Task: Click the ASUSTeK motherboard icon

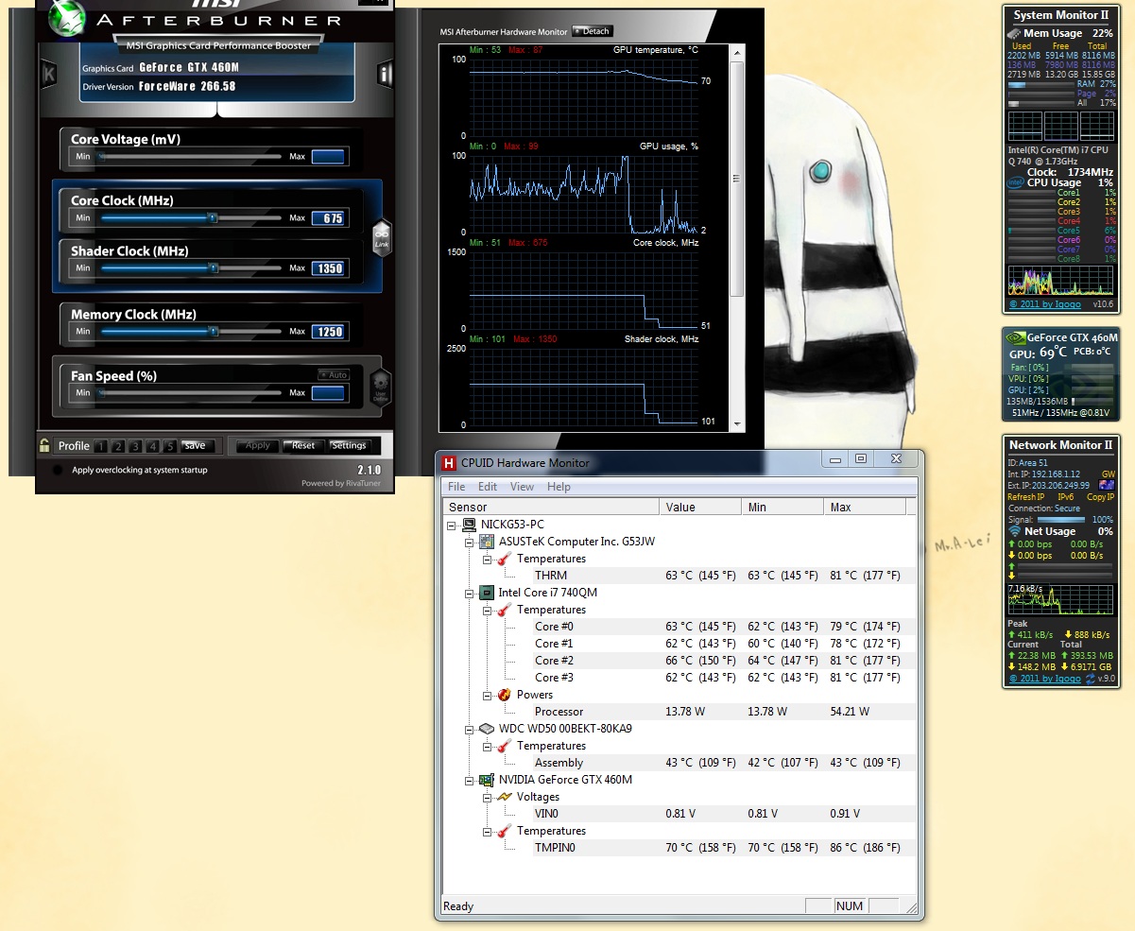Action: coord(487,542)
